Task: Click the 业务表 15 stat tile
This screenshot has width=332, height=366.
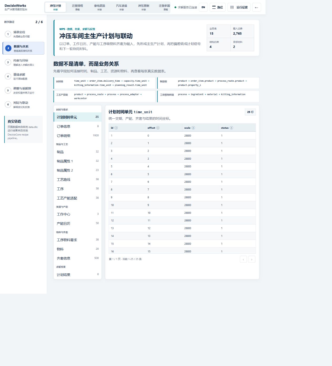Action: [x=219, y=31]
